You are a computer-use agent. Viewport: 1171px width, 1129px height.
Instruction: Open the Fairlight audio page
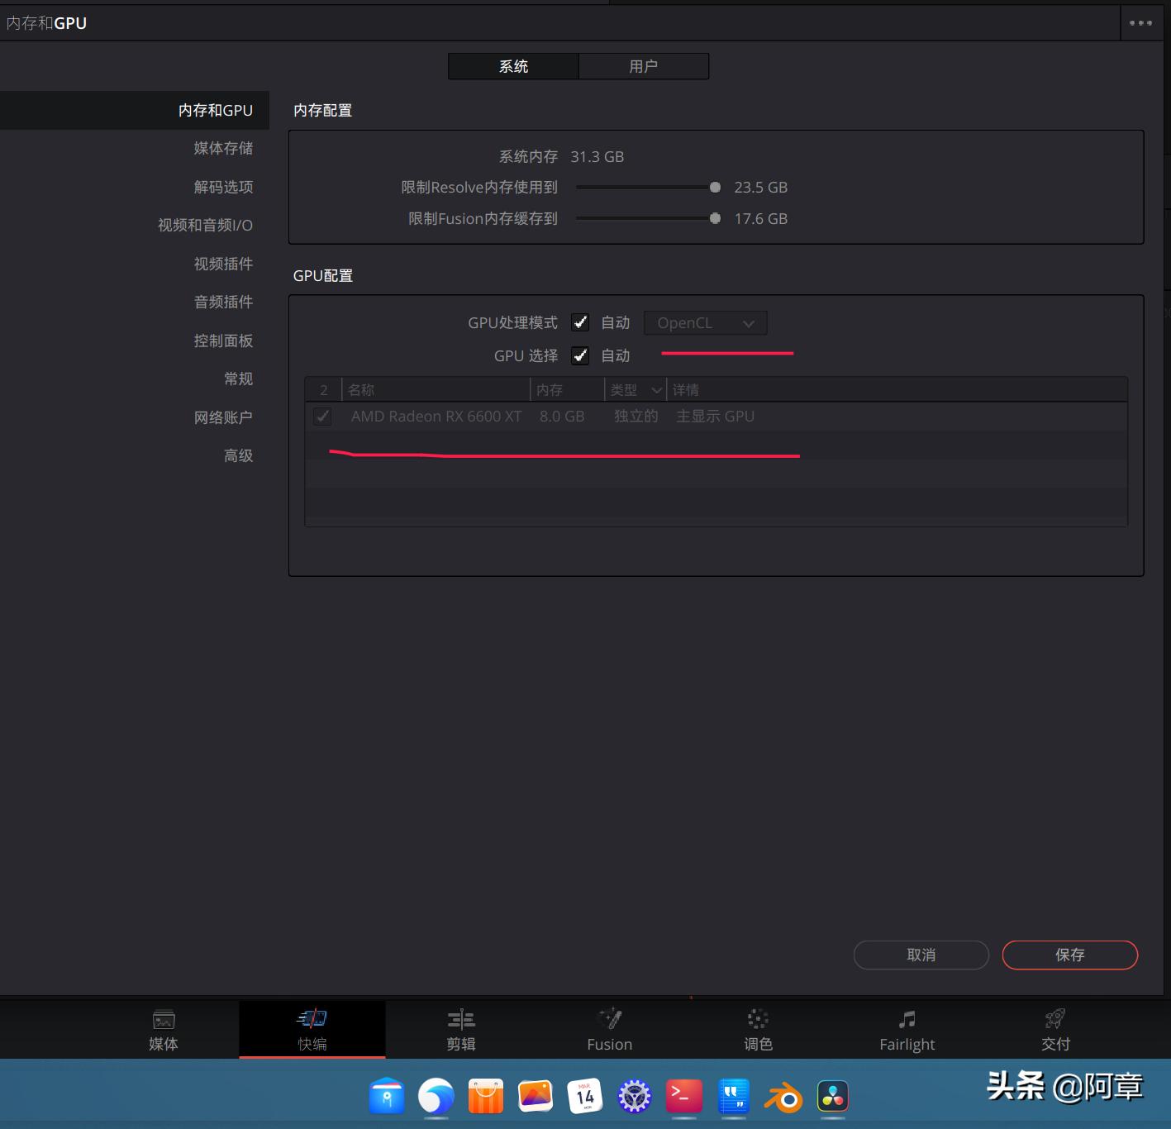pos(907,1029)
